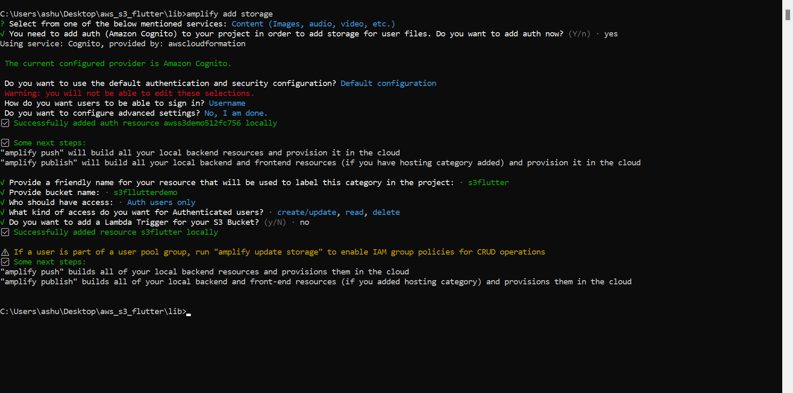Click the "s3flutter" friendly name at line end
The height and width of the screenshot is (393, 793).
[x=488, y=183]
